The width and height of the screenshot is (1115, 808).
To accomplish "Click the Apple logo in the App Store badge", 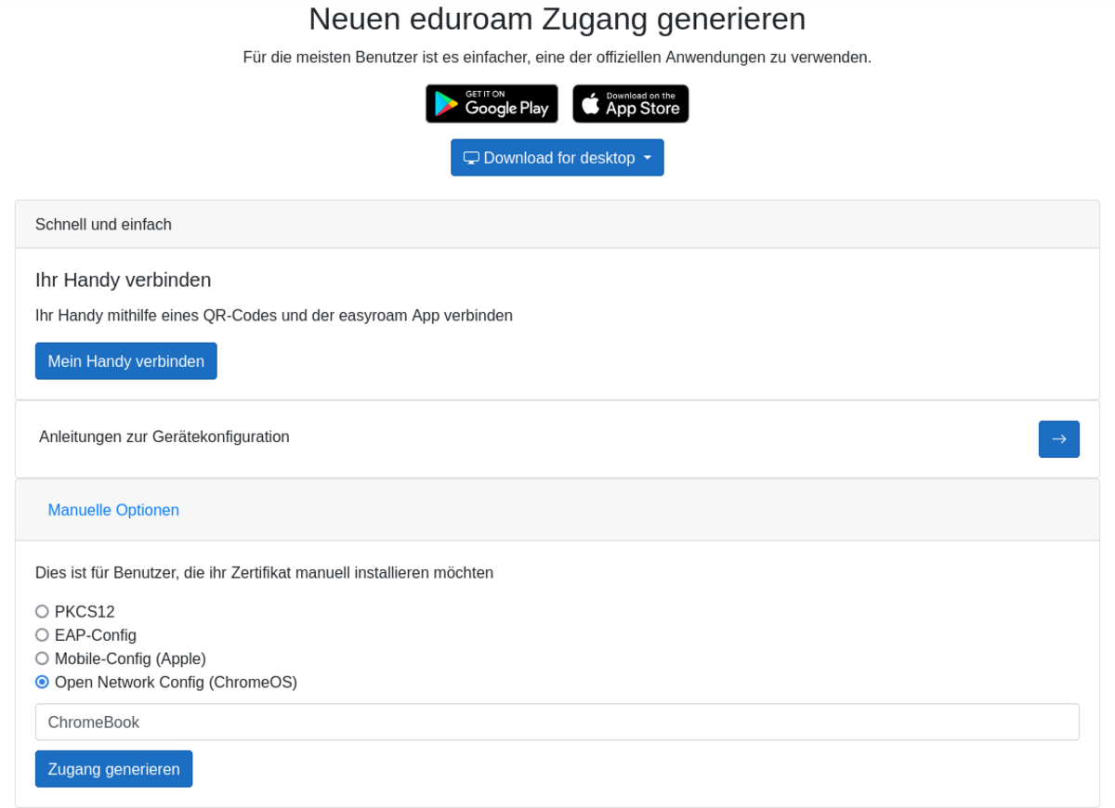I will point(591,104).
